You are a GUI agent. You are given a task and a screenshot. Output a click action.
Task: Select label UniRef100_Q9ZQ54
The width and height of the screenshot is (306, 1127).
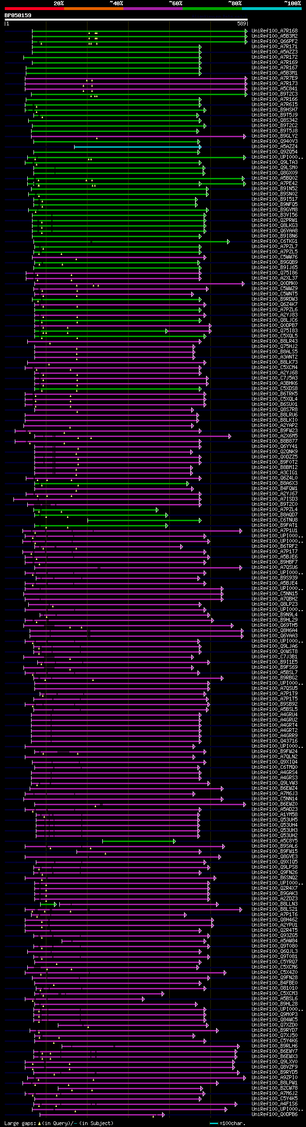click(x=274, y=152)
